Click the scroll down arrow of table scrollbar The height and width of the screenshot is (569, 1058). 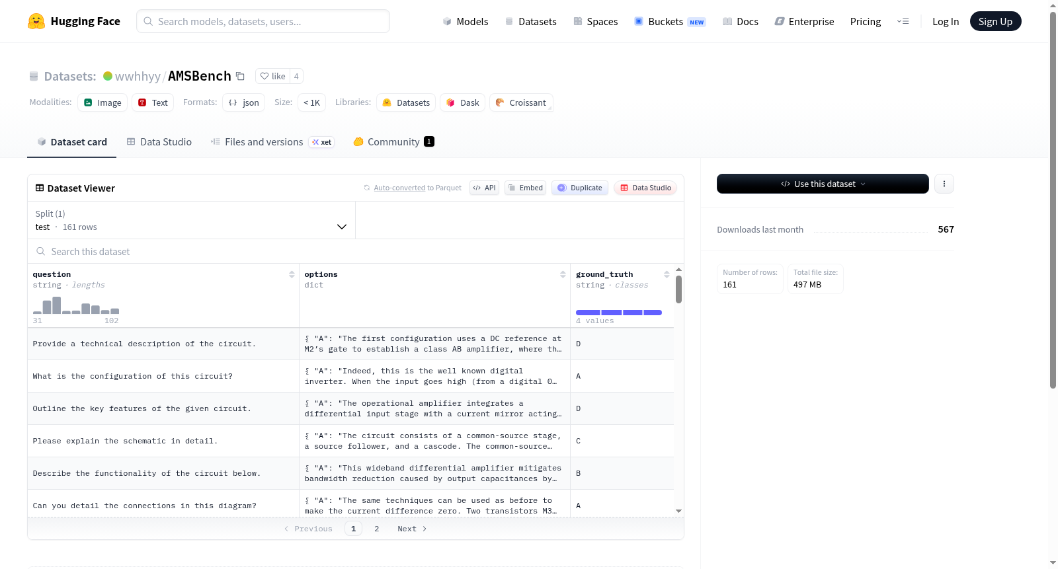click(x=678, y=511)
